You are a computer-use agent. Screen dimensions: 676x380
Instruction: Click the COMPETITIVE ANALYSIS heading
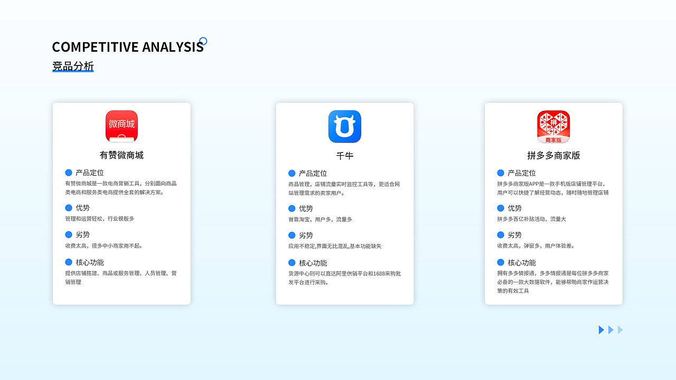coord(128,47)
